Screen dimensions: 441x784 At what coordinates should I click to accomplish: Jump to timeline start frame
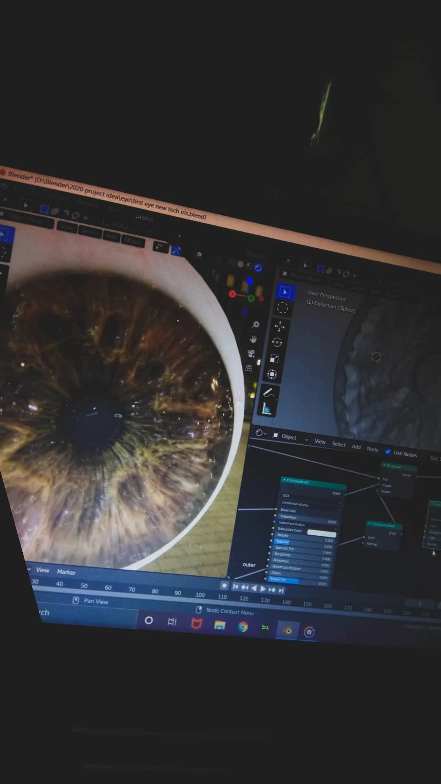pyautogui.click(x=236, y=587)
